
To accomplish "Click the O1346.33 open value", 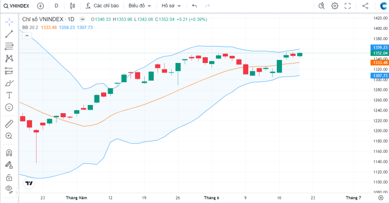I will point(101,19).
